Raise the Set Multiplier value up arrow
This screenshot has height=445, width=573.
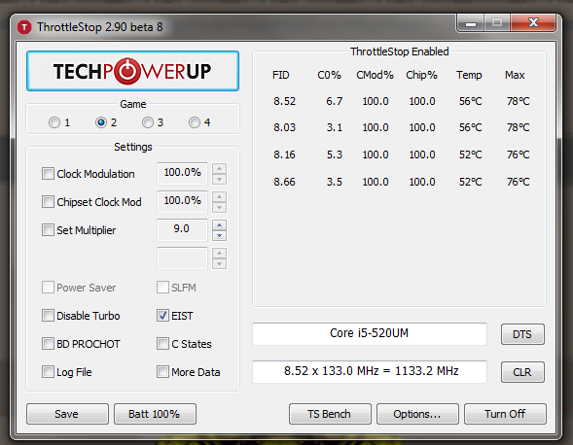[x=219, y=224]
